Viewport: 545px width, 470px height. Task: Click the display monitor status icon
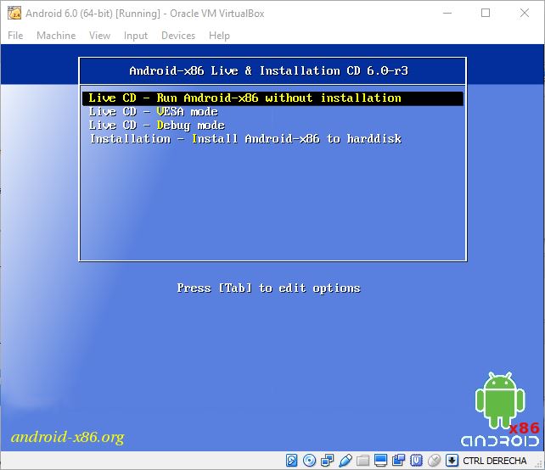pyautogui.click(x=380, y=461)
